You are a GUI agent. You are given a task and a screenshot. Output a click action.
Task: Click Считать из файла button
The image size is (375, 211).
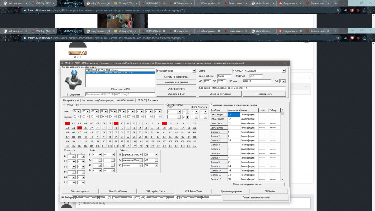pyautogui.click(x=176, y=89)
